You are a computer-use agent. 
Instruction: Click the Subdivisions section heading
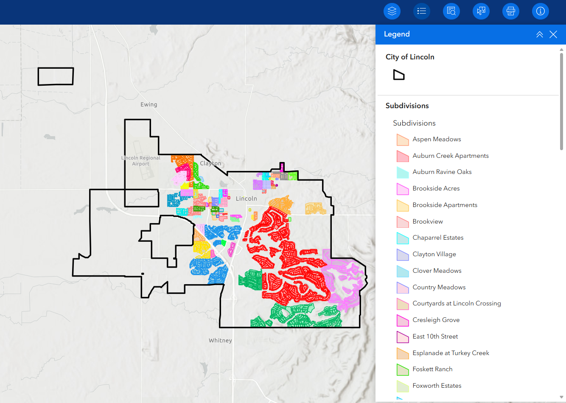[407, 106]
